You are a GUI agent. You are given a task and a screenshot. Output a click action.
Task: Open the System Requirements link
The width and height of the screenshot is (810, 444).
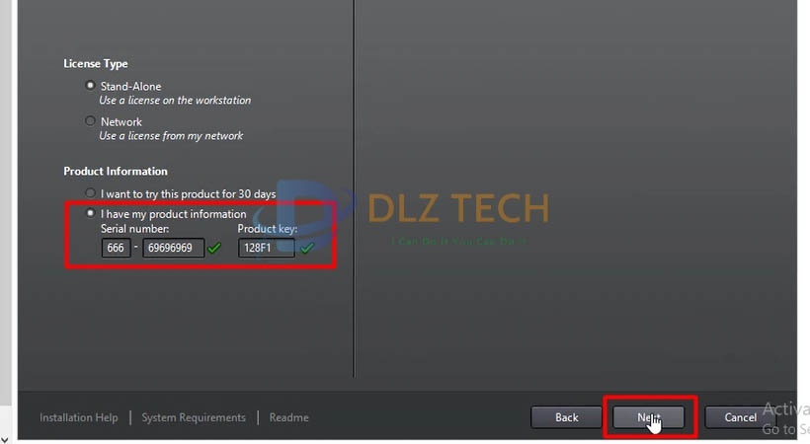[194, 417]
